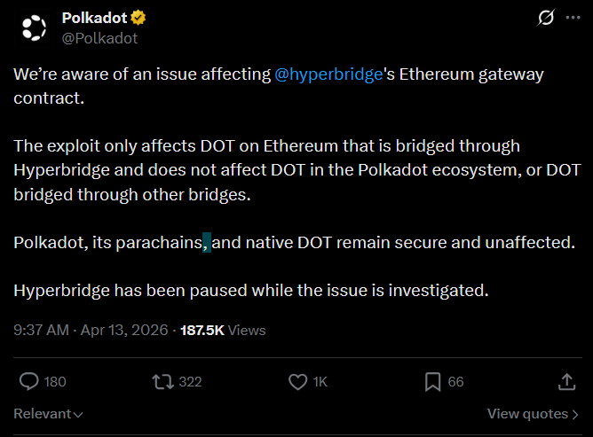Bookmark the post with the bookmark icon
Screen dimensions: 593x437
[432, 381]
